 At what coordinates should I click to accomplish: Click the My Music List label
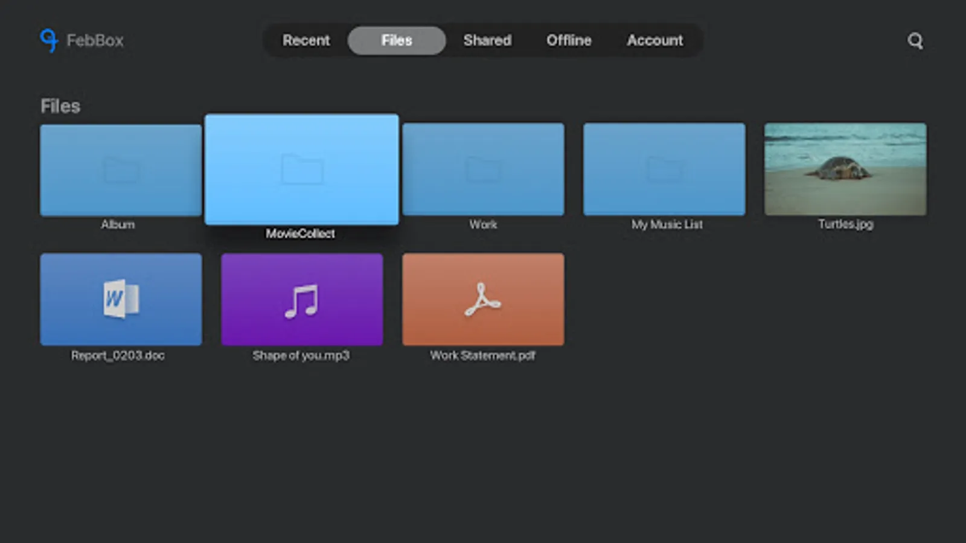pos(667,224)
